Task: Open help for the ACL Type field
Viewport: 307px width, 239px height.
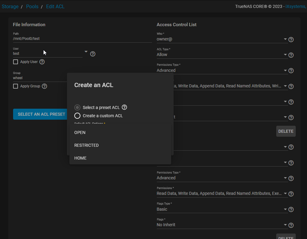Action: (x=291, y=55)
